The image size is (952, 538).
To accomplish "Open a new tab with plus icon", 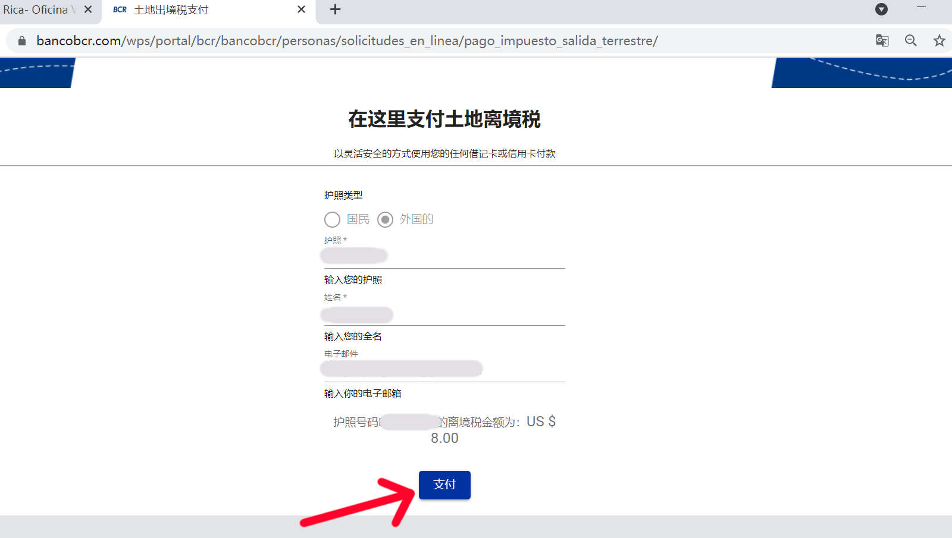I will point(335,10).
